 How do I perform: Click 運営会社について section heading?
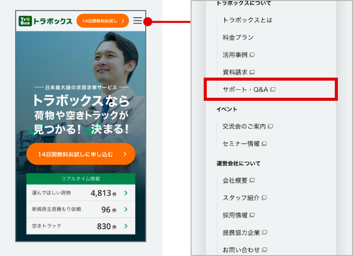coord(239,164)
